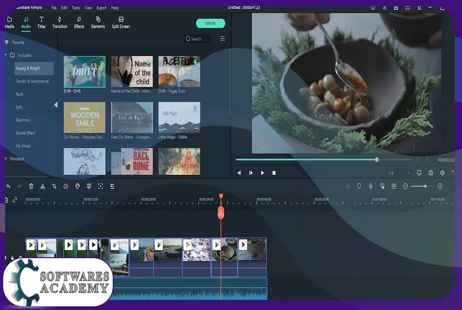The height and width of the screenshot is (310, 462).
Task: Click the Audio Mixer icon
Action: click(x=382, y=186)
